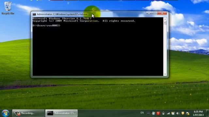Click the tray icon right of signal bars
This screenshot has width=209, height=117.
coord(173,113)
